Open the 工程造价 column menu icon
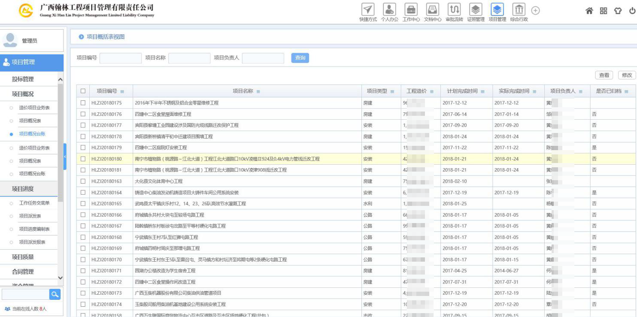 coord(431,91)
